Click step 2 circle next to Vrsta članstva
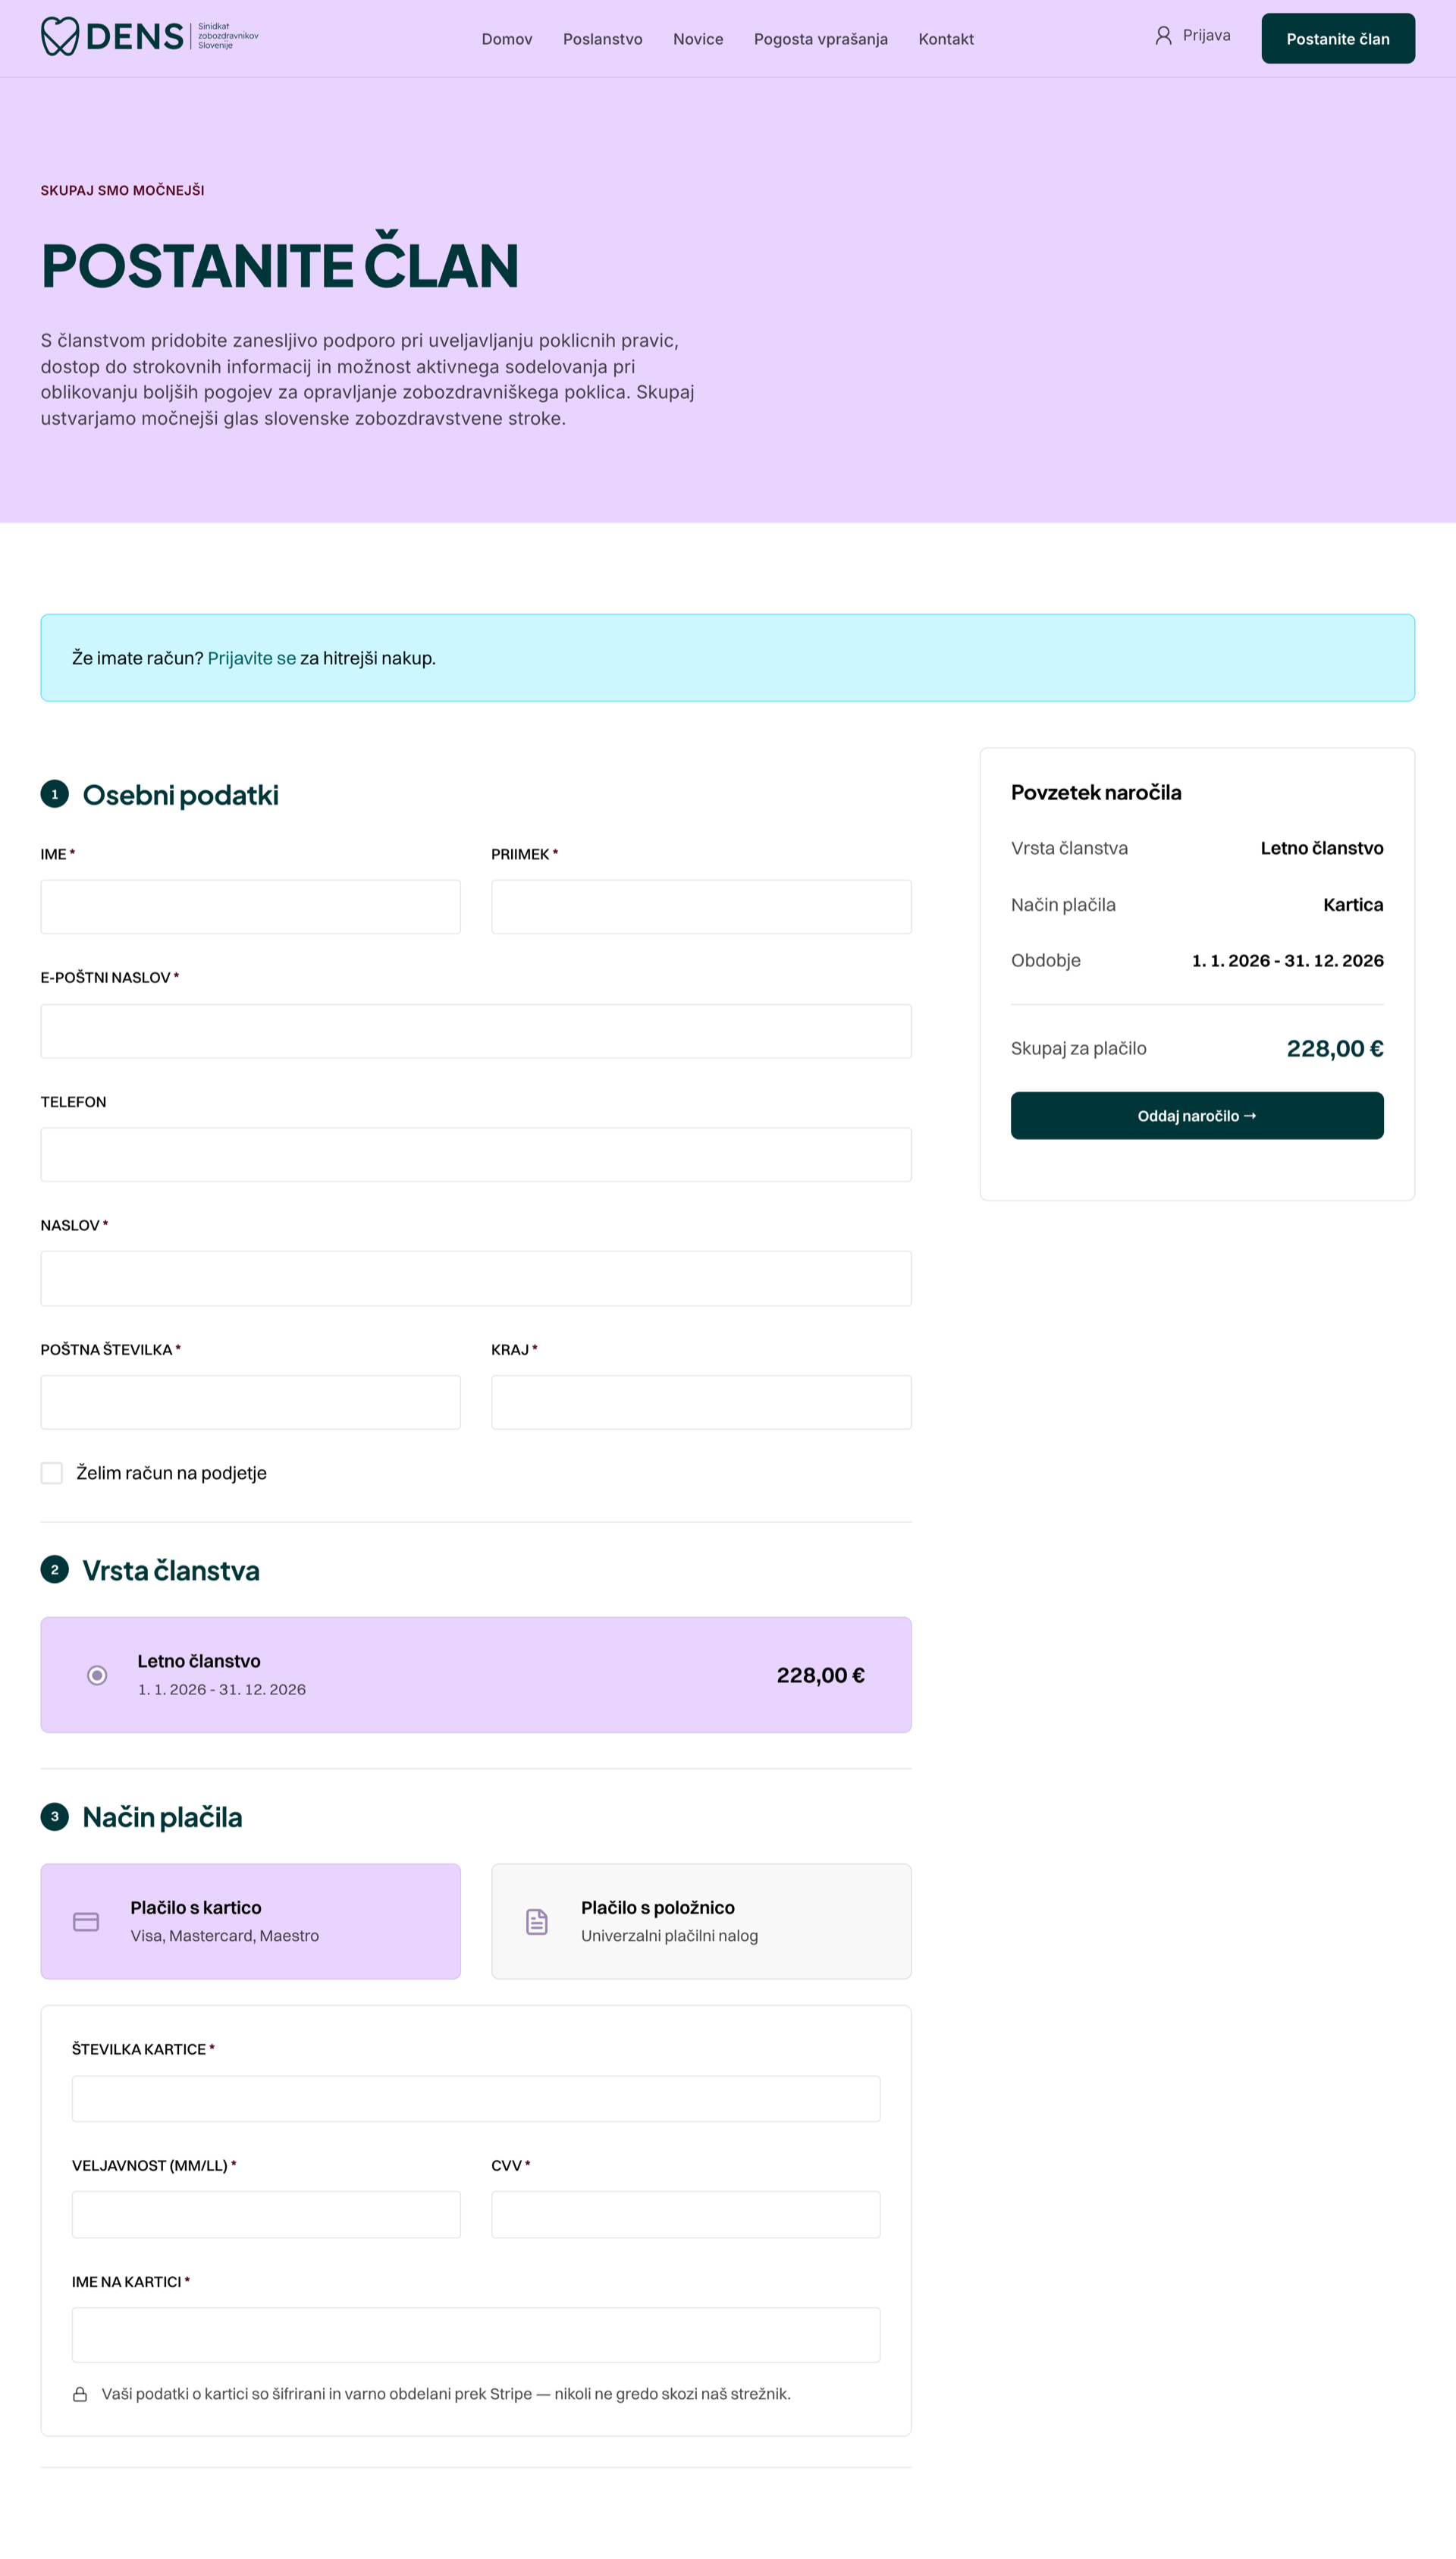This screenshot has width=1456, height=2559. tap(54, 1569)
